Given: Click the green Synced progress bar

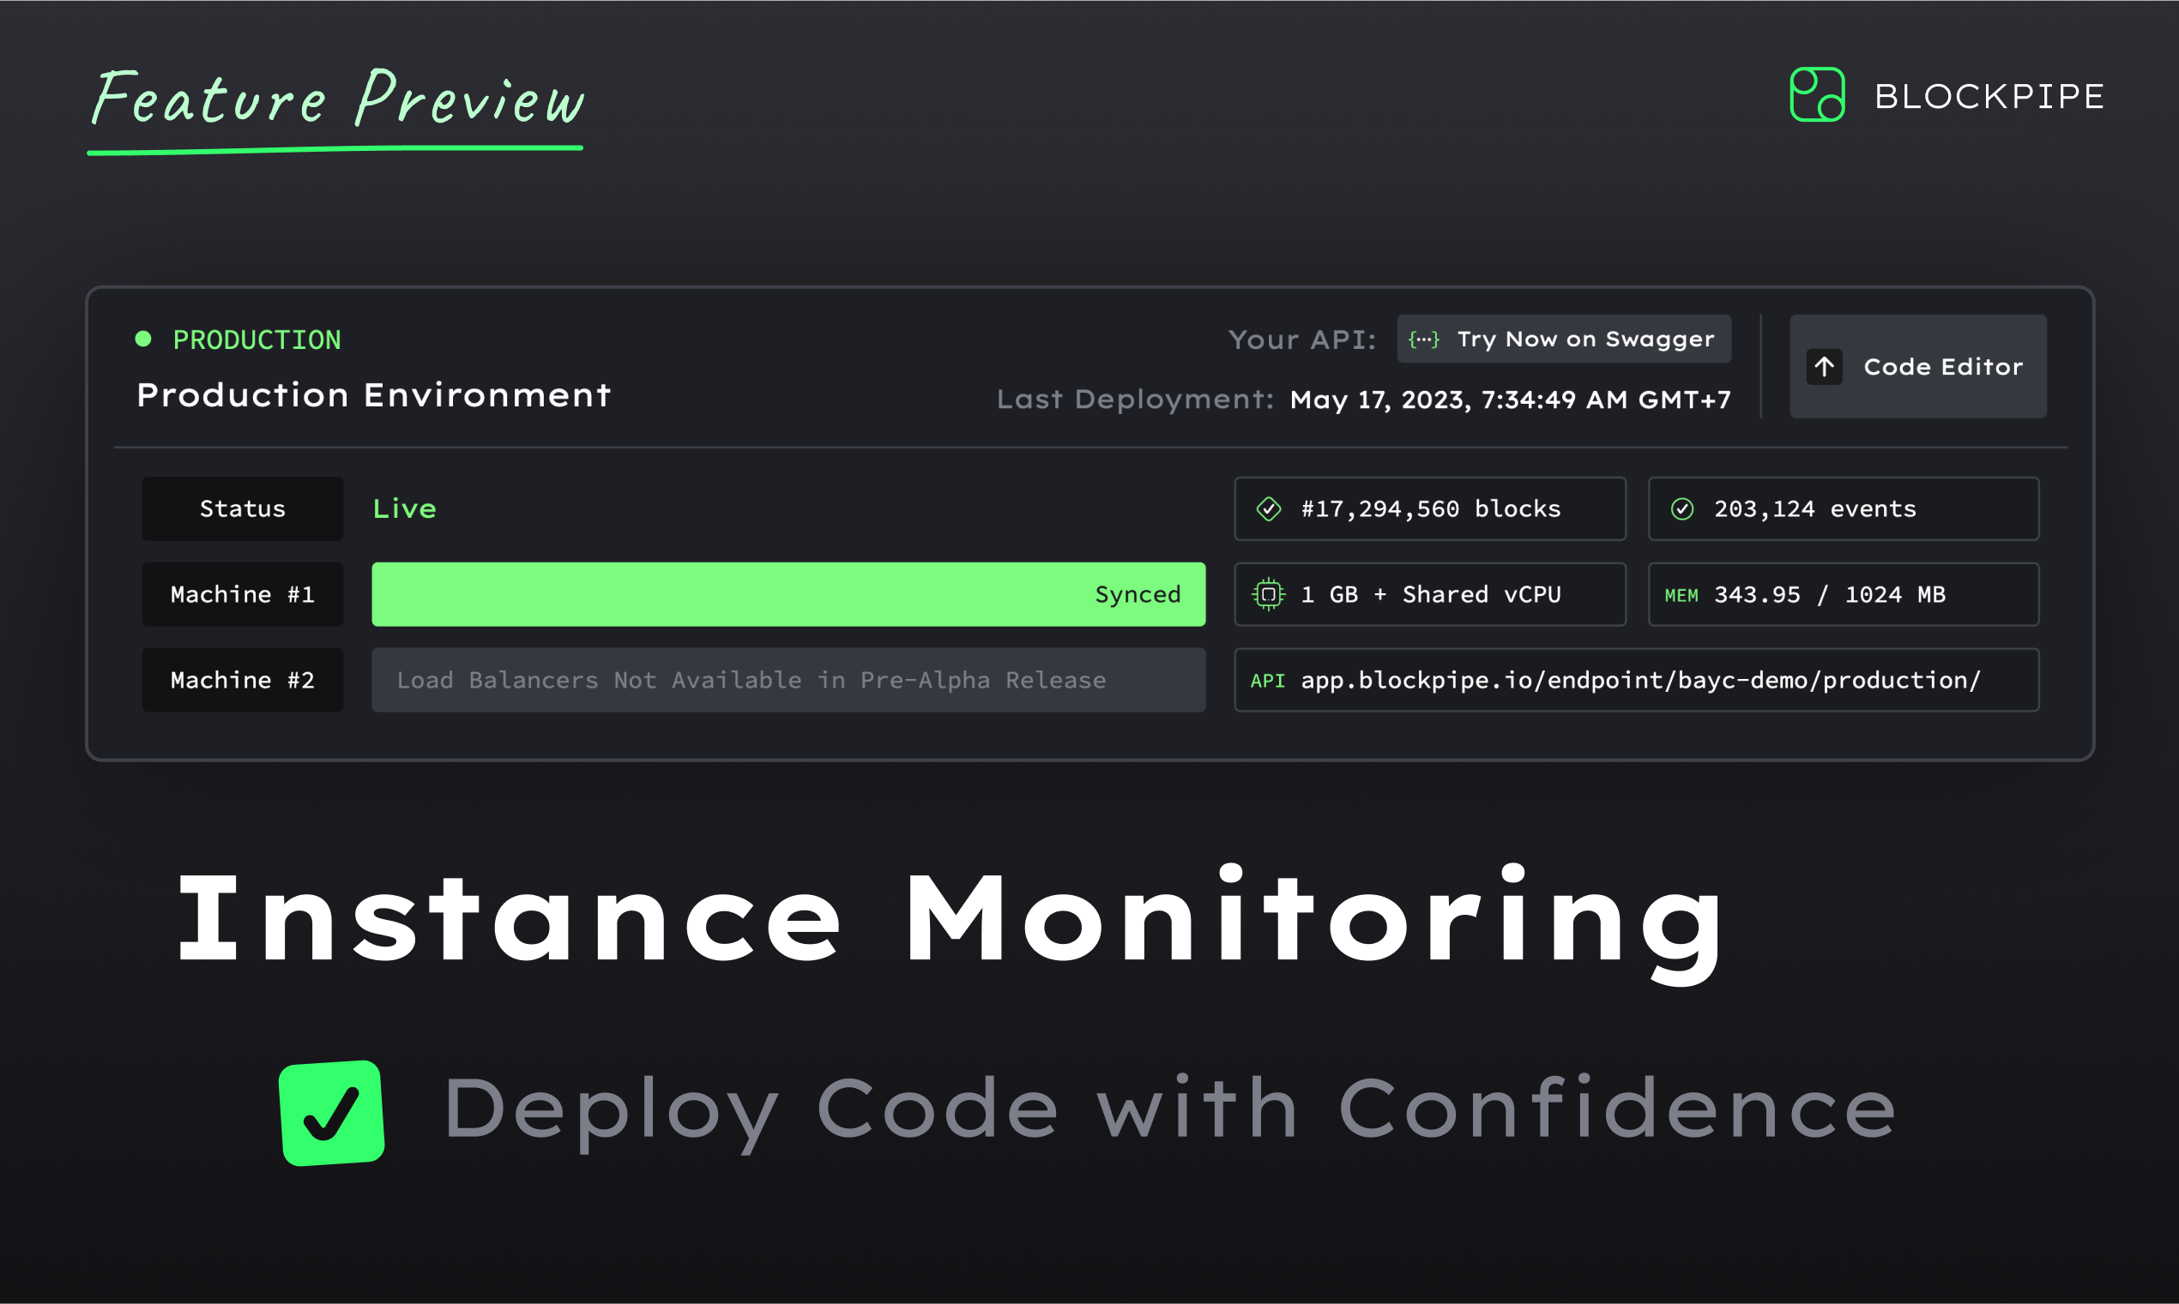Looking at the screenshot, I should tap(788, 594).
